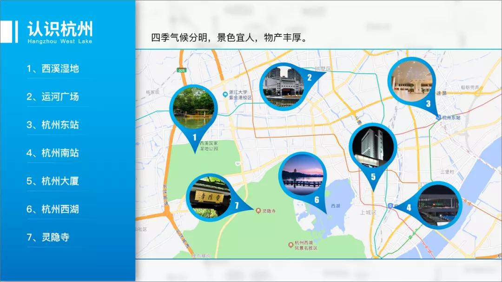502x282 pixels.
Task: Click the wetland photo inside marker 1
Action: [x=195, y=108]
